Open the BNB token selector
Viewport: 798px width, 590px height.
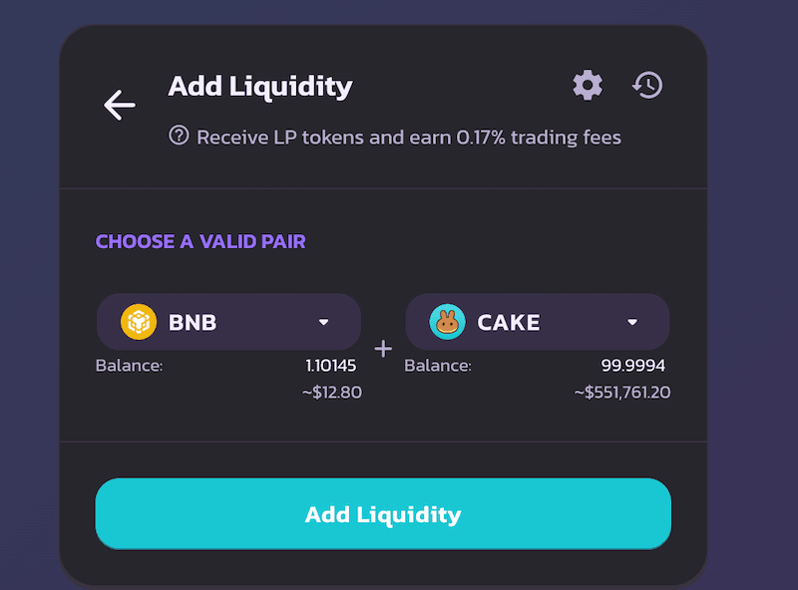pos(228,322)
